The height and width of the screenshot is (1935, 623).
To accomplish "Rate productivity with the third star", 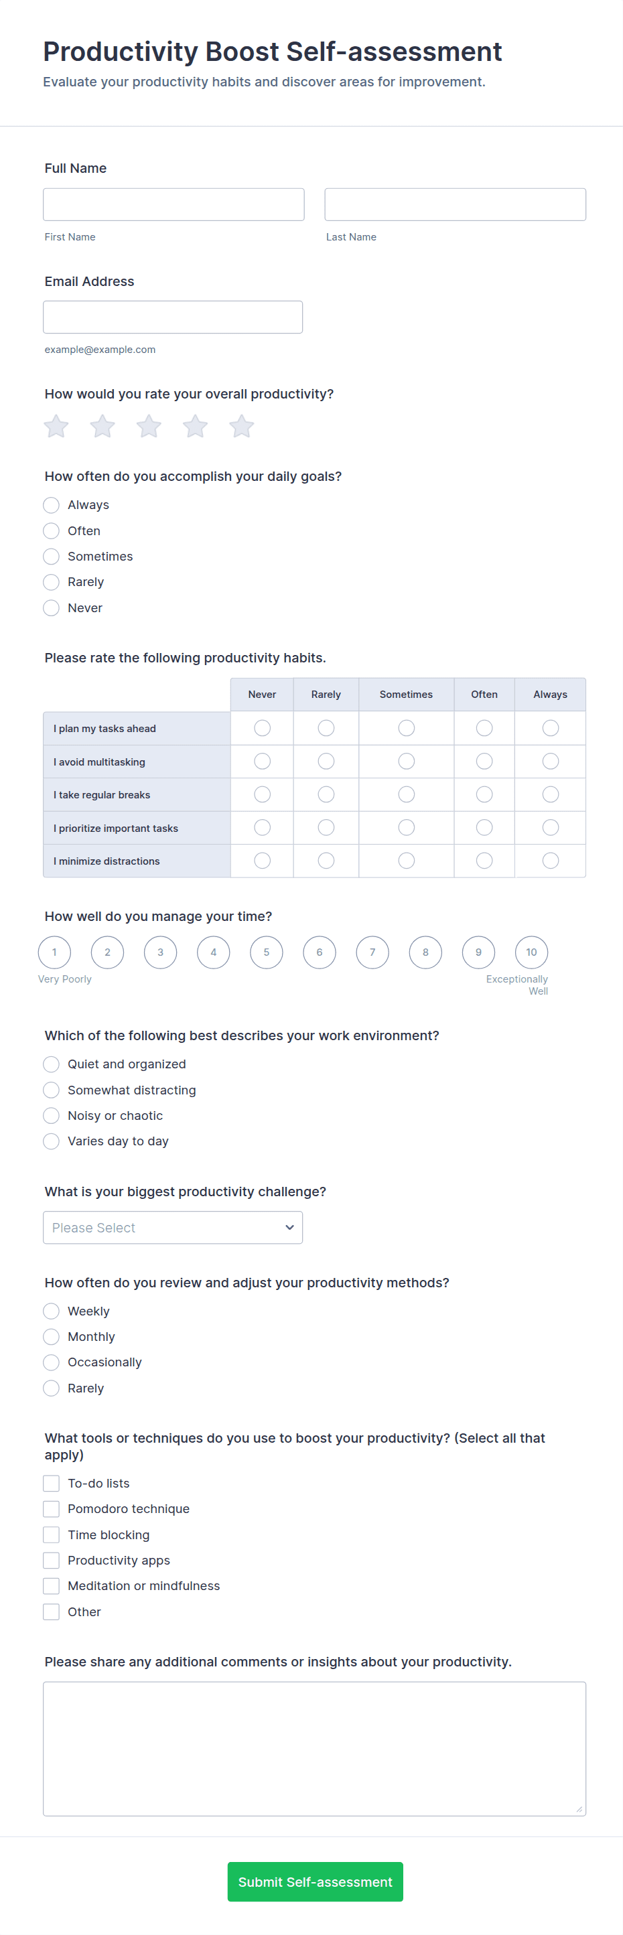I will click(x=149, y=427).
